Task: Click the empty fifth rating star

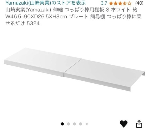Action: (x=129, y=3)
